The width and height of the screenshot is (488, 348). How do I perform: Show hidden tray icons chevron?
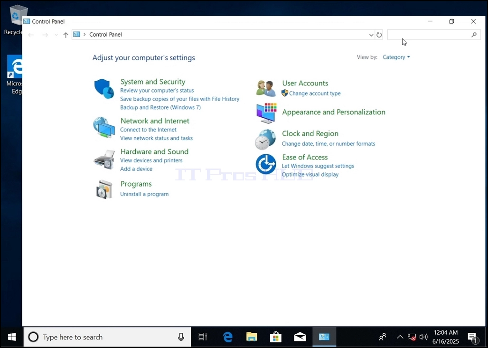tap(400, 337)
